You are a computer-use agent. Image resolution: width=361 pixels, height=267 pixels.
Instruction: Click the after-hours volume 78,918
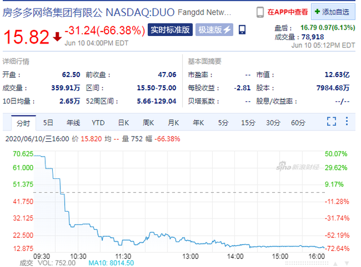(313, 37)
